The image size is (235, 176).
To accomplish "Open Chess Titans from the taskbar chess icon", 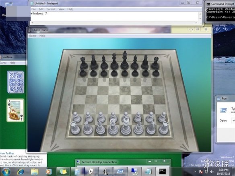I will tap(105, 172).
